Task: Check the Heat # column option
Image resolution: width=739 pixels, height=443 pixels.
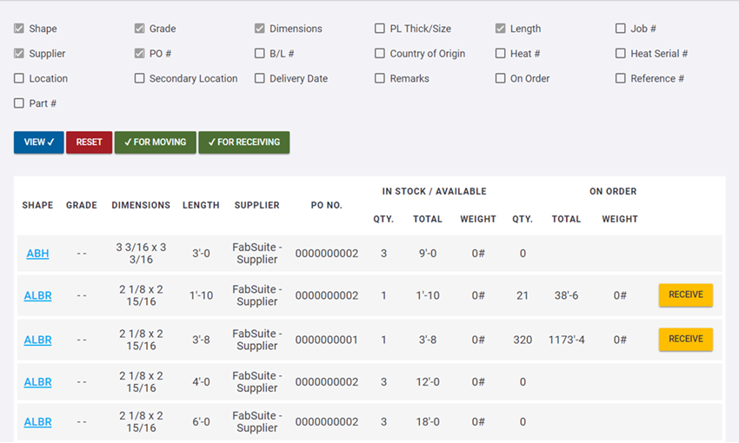Action: click(x=501, y=54)
